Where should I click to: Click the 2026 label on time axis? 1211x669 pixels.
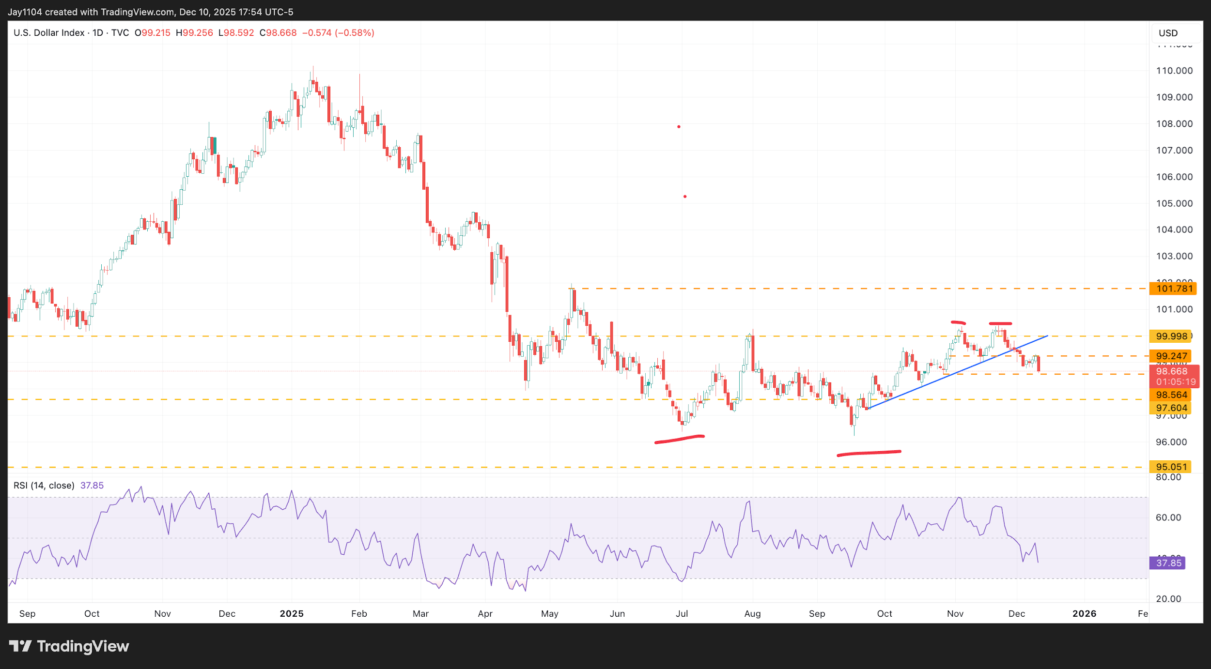[1084, 613]
